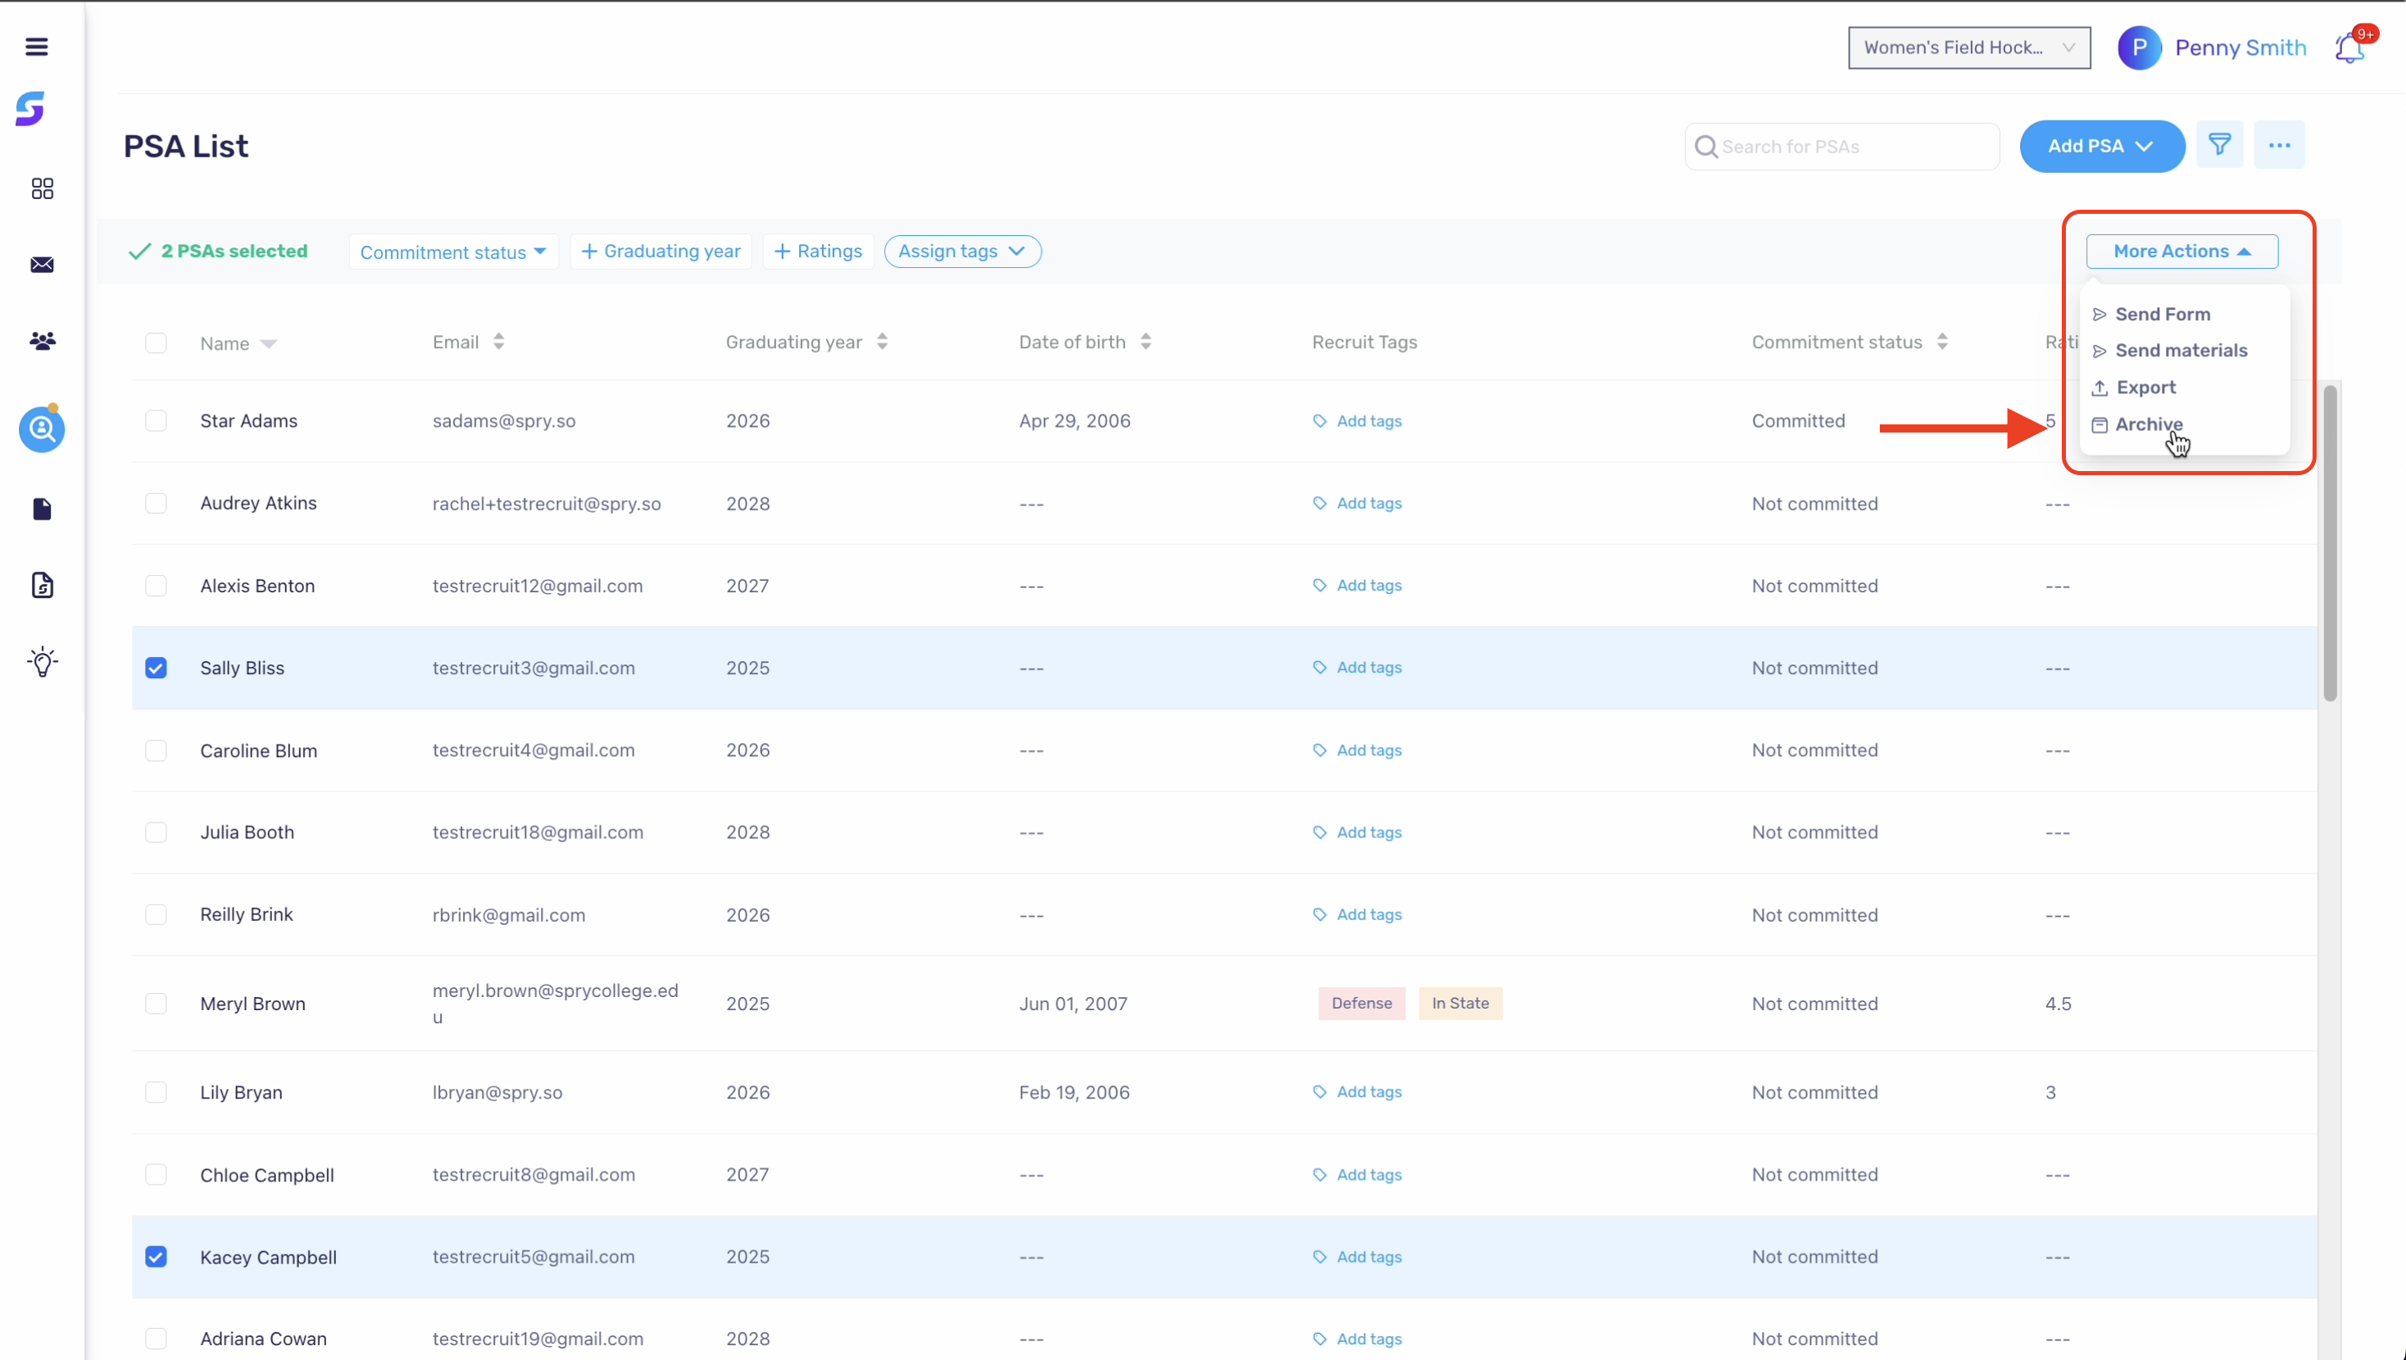
Task: Sort by Commitment status column arrows
Action: click(x=1942, y=342)
